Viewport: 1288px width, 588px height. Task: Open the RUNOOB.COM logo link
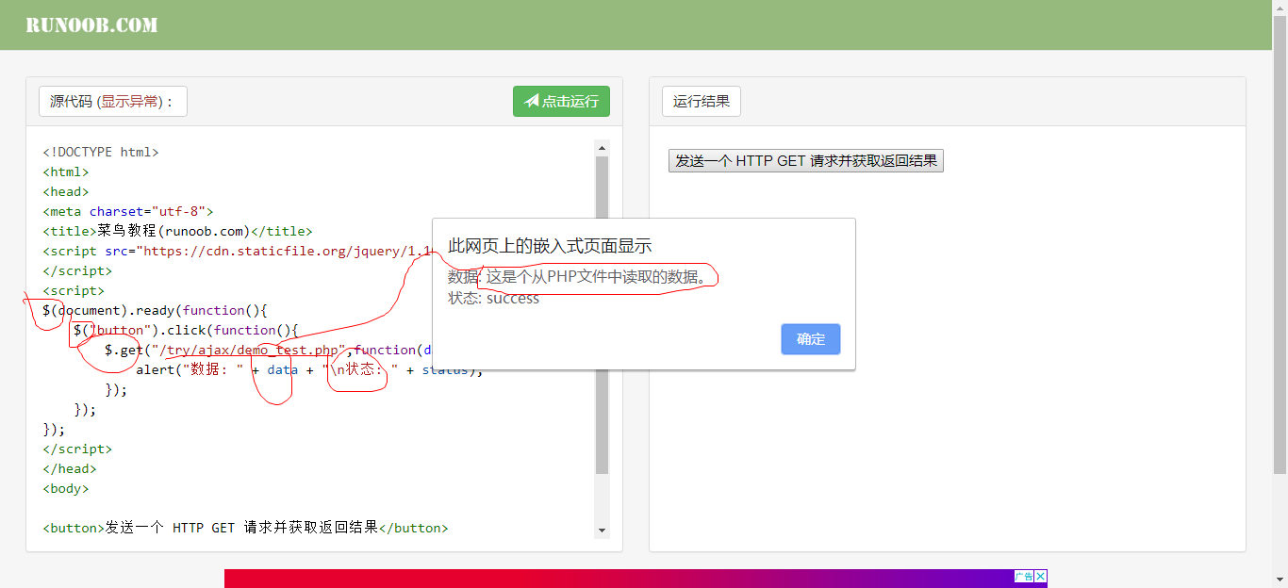tap(91, 25)
